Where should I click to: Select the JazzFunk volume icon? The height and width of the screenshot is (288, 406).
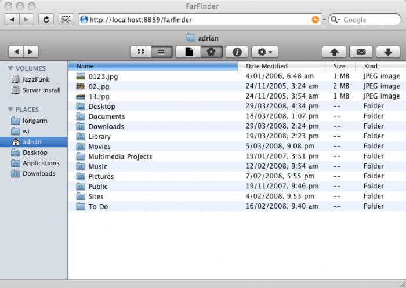tap(16, 79)
